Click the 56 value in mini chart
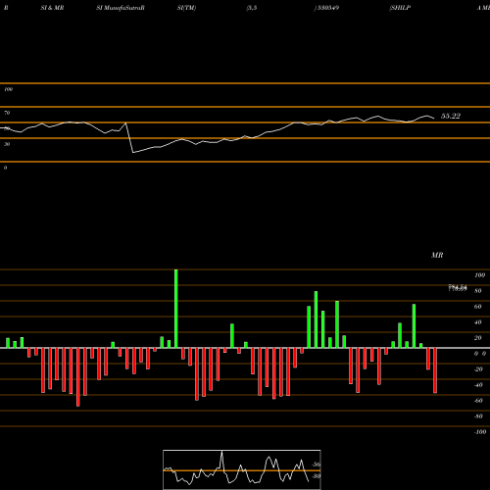 [x=316, y=465]
